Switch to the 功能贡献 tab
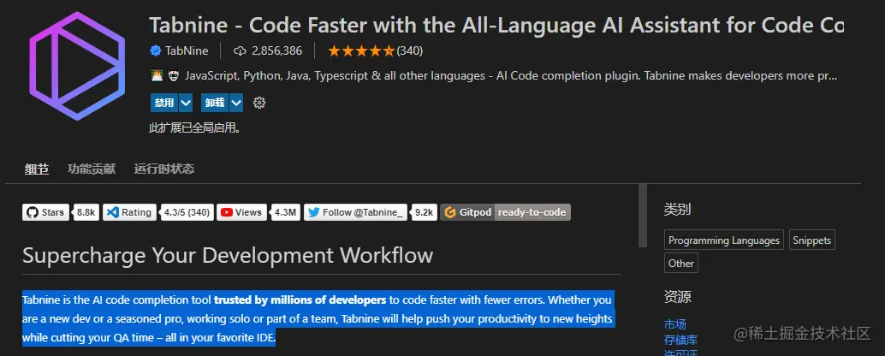Viewport: 885px width, 356px height. point(92,169)
